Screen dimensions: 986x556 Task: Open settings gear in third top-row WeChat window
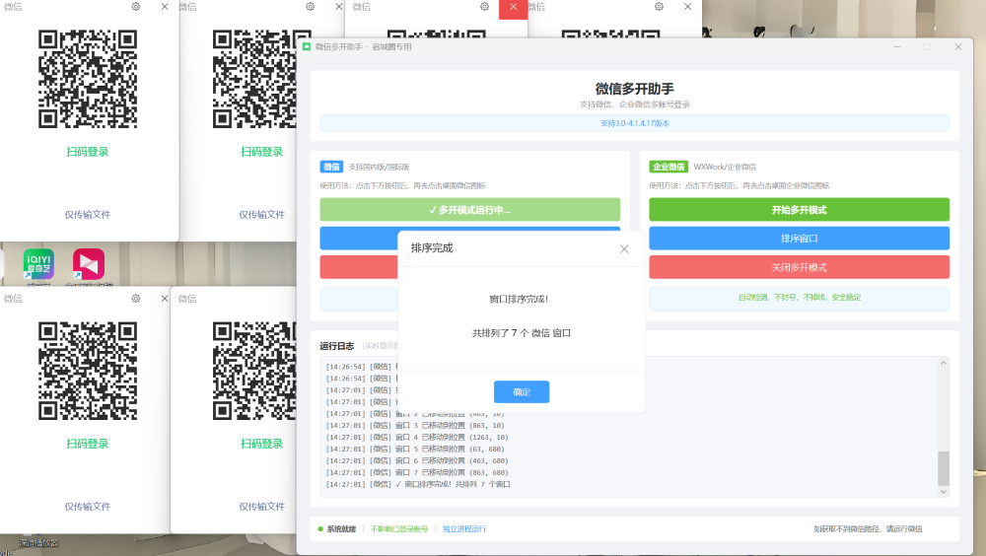[x=484, y=6]
